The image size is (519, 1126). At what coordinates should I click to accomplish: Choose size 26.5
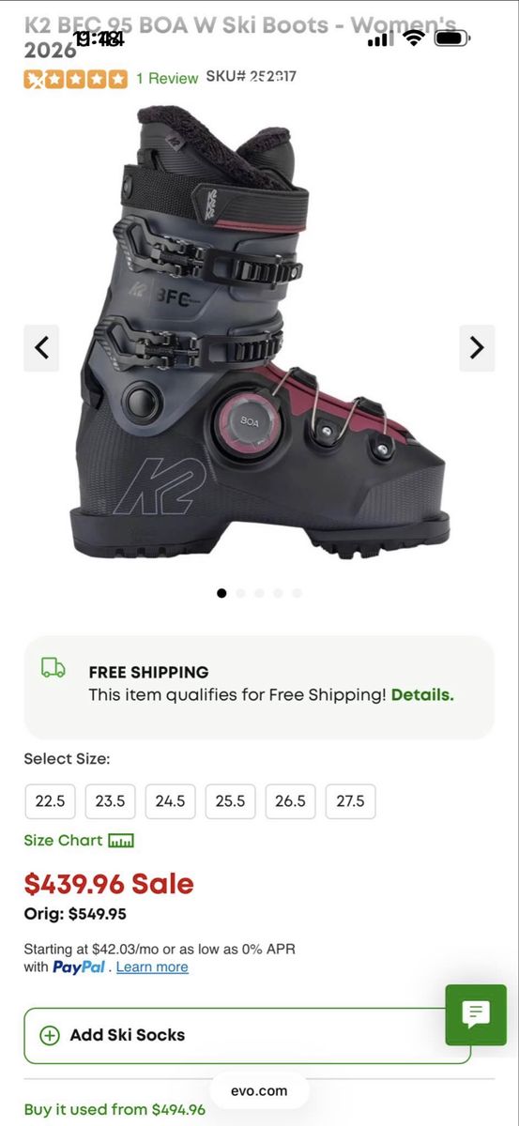(290, 801)
